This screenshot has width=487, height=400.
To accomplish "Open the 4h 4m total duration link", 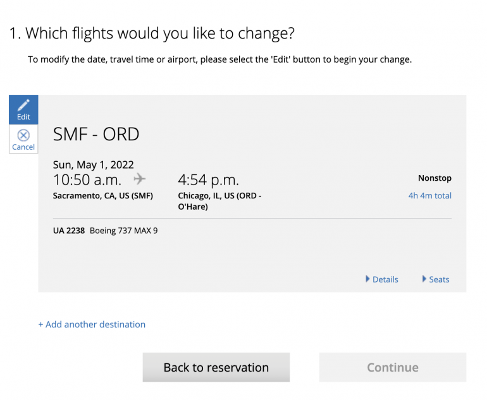I will point(429,195).
